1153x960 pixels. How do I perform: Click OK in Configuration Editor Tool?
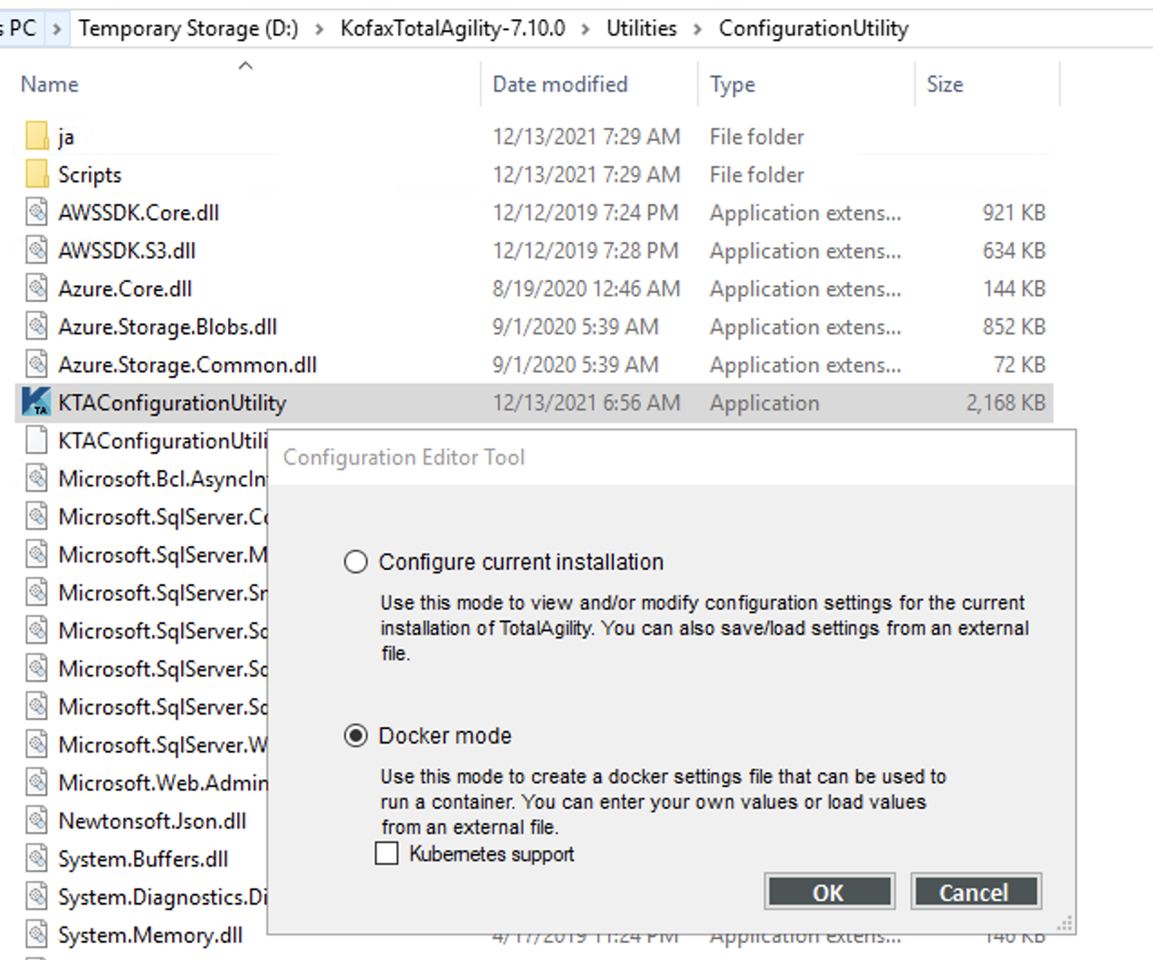[829, 892]
